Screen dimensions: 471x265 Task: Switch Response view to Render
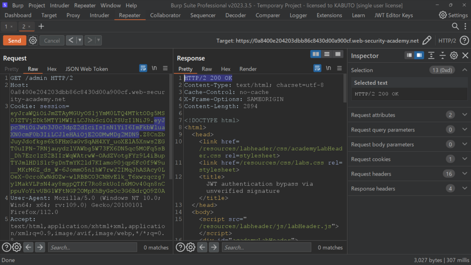point(248,69)
